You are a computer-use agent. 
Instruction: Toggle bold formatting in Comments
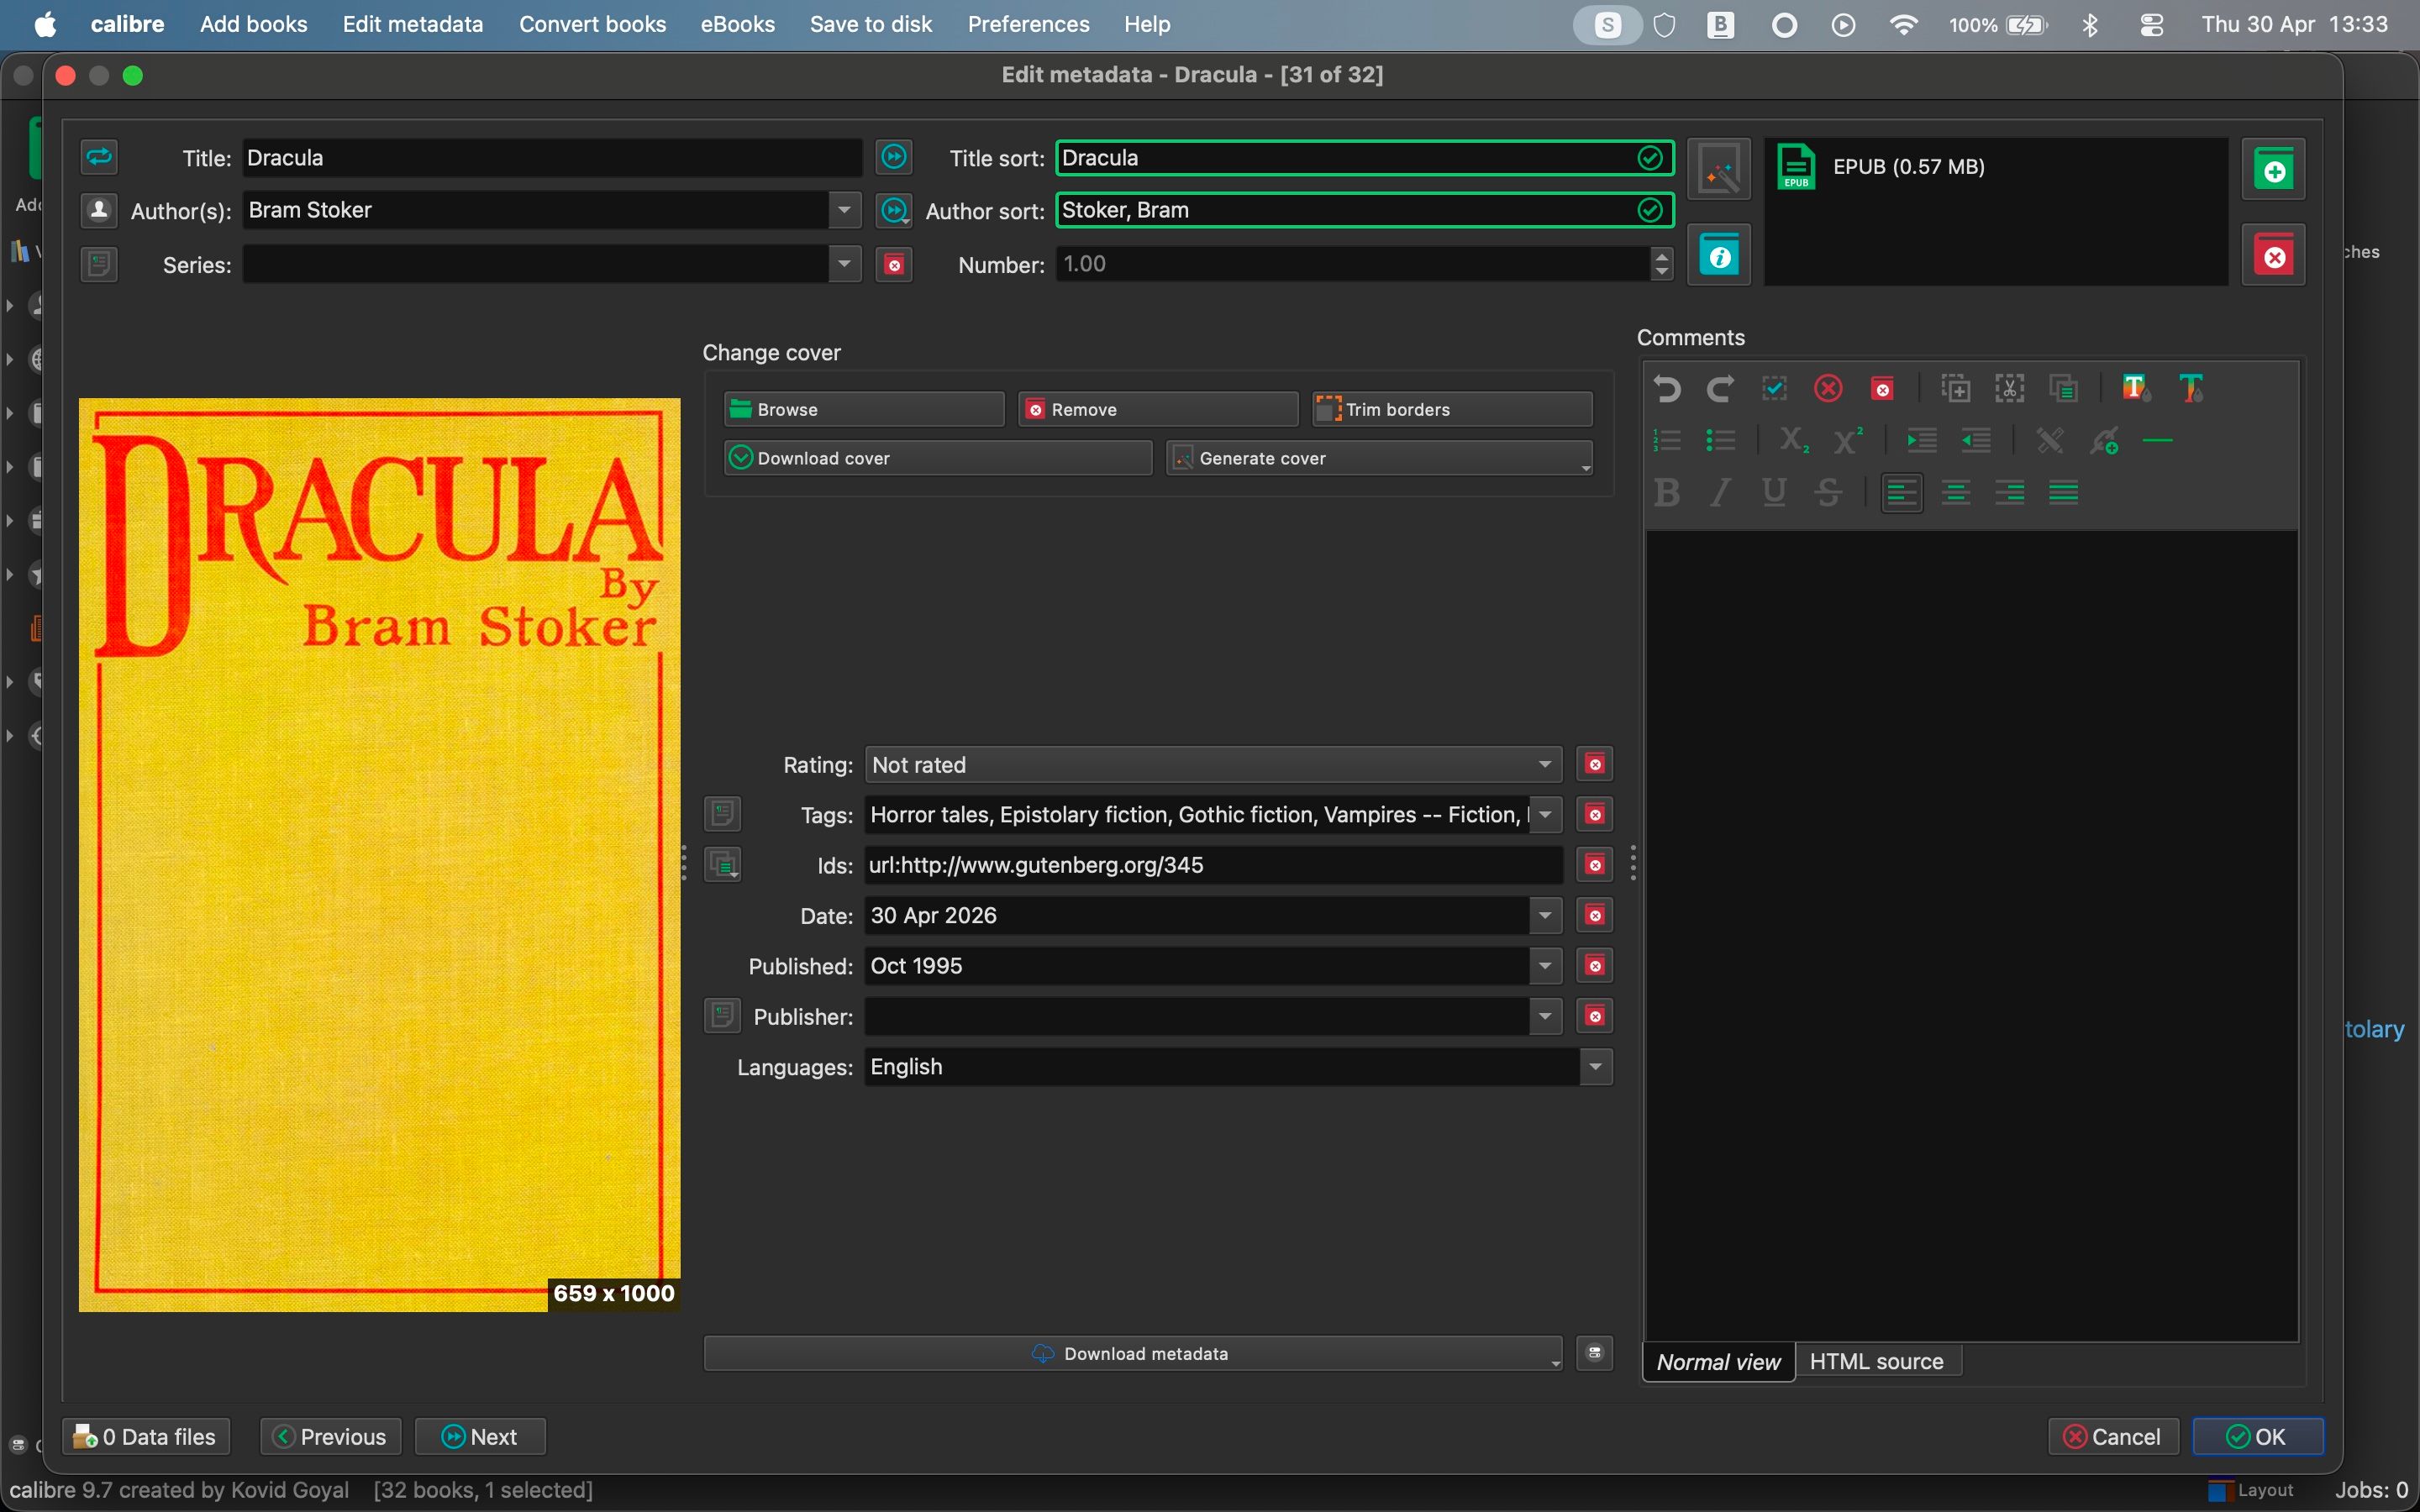[x=1667, y=492]
